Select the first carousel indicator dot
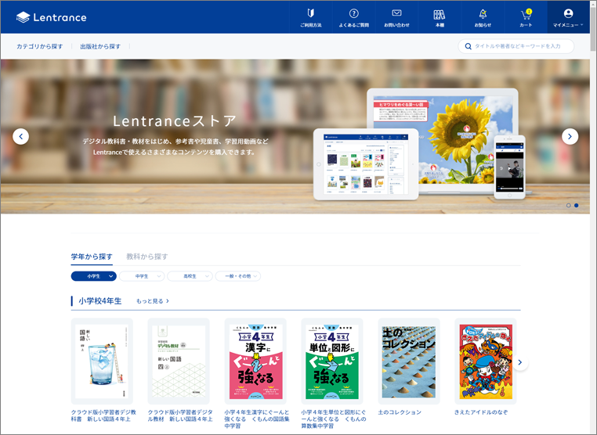 point(569,205)
